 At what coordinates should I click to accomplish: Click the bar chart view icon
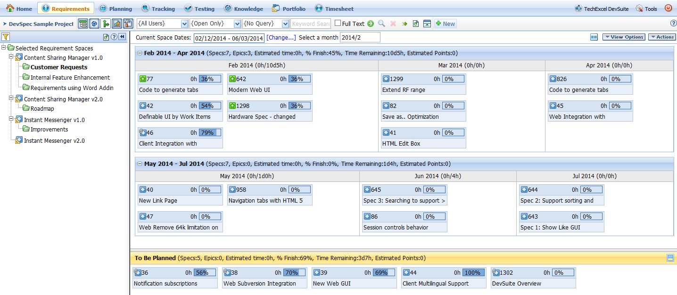point(116,24)
